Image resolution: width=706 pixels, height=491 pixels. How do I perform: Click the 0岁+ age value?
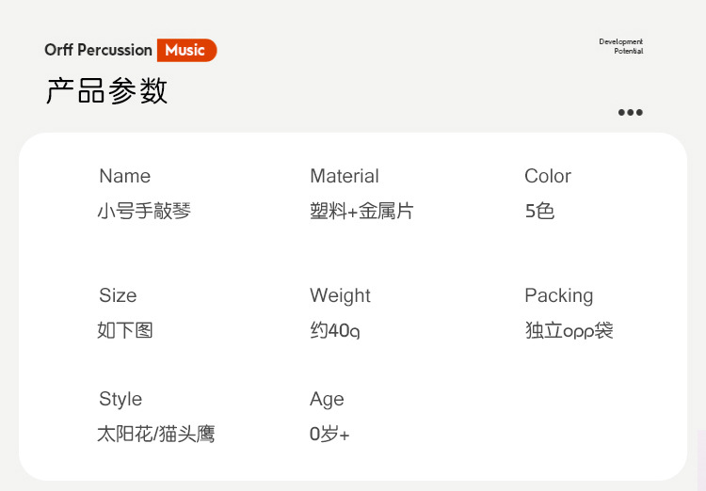point(329,435)
